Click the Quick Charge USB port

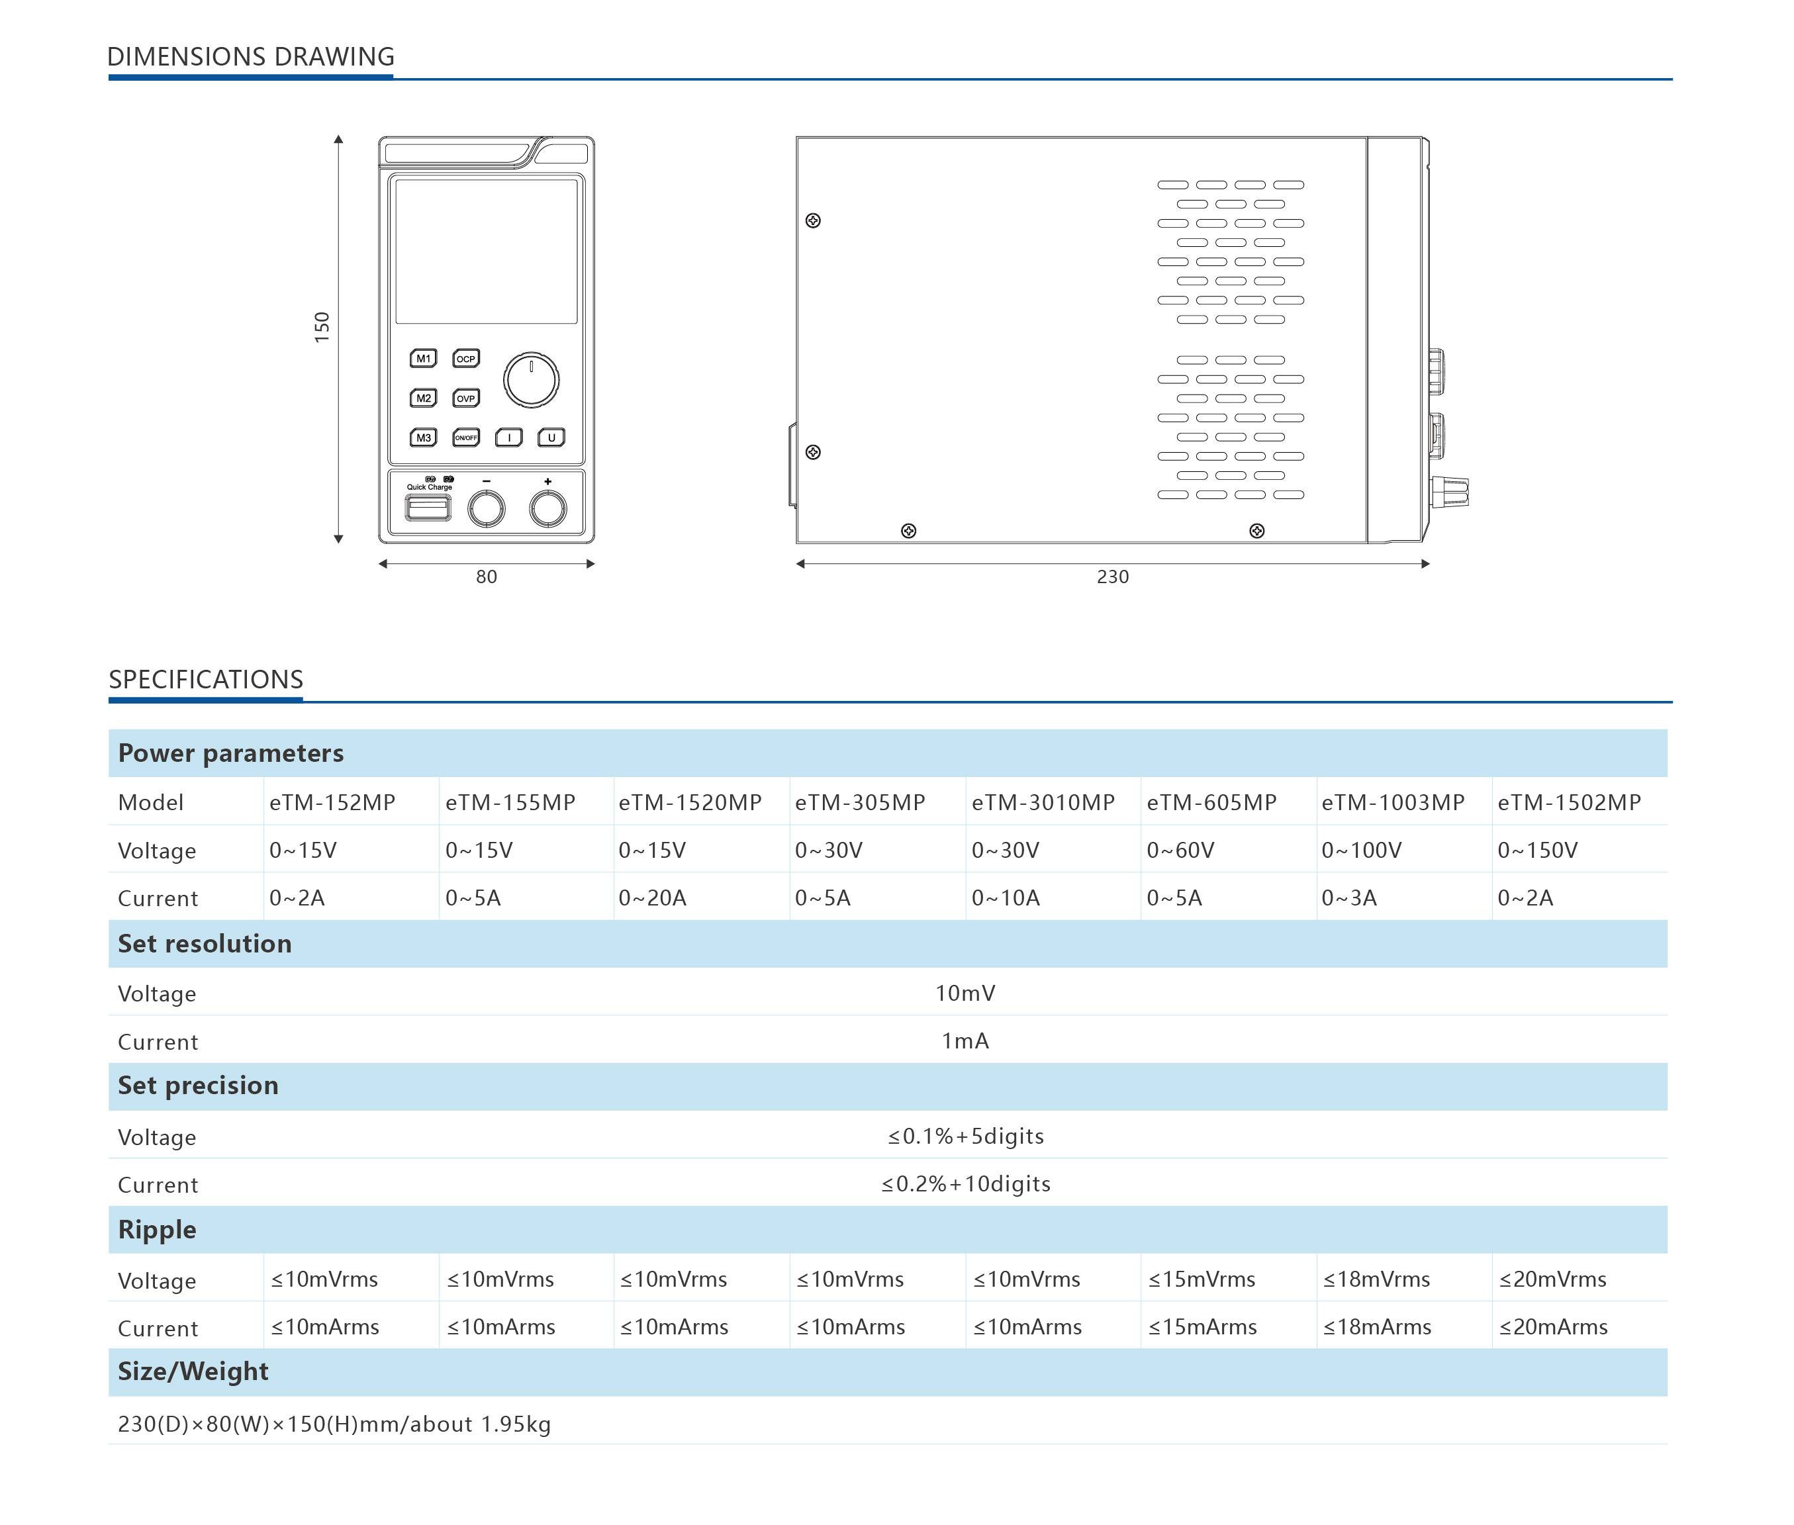click(x=428, y=508)
